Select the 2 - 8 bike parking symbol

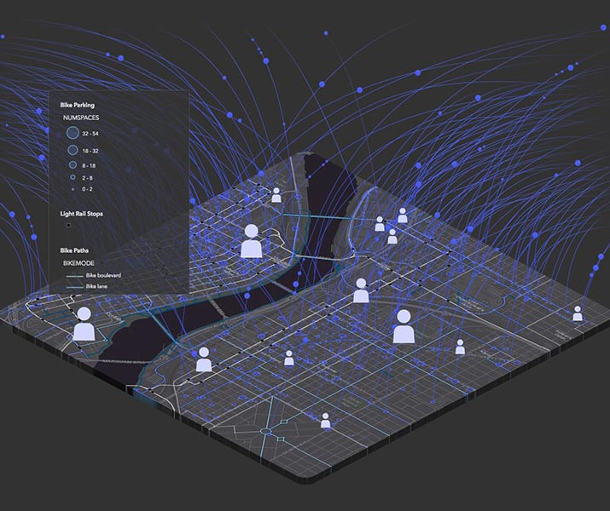[73, 177]
